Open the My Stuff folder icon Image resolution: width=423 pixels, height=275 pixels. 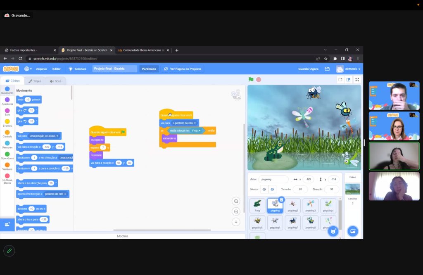click(x=327, y=69)
